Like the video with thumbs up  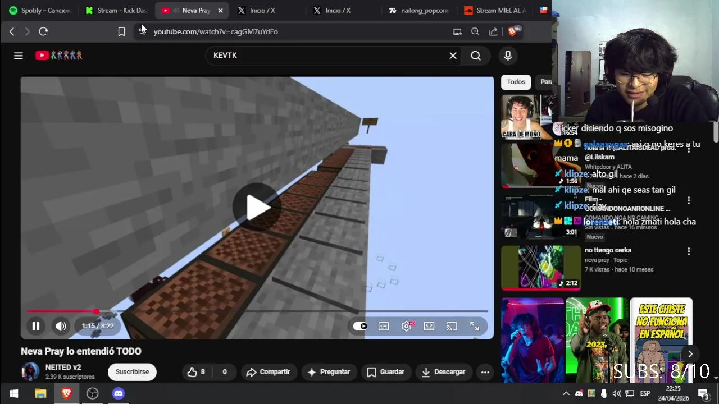click(x=196, y=372)
